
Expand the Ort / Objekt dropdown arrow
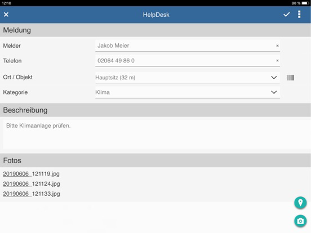274,78
